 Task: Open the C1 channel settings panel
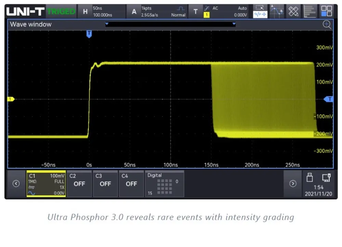[x=46, y=184]
